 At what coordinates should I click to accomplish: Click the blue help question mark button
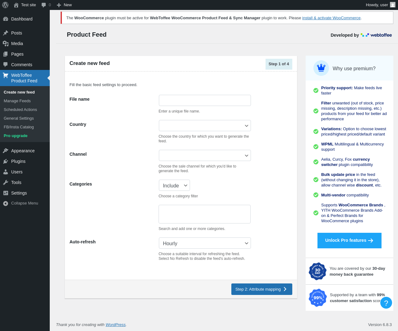[x=386, y=303]
